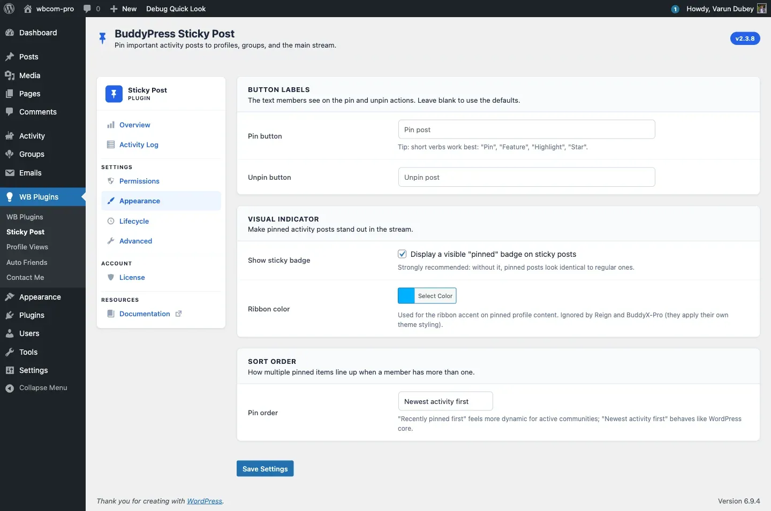Open the WordPress logo menu
The height and width of the screenshot is (511, 771).
click(9, 9)
